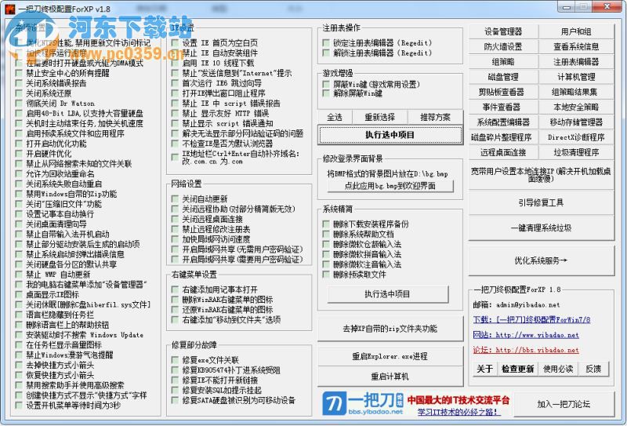
Task: Click 点此应用bg.bmp到欢迎界面 button
Action: 390,186
